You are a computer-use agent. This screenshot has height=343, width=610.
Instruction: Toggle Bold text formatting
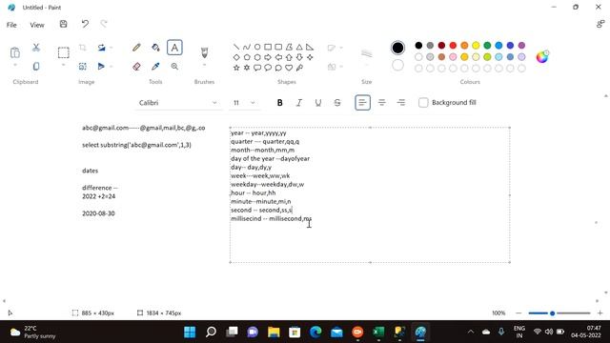[279, 103]
